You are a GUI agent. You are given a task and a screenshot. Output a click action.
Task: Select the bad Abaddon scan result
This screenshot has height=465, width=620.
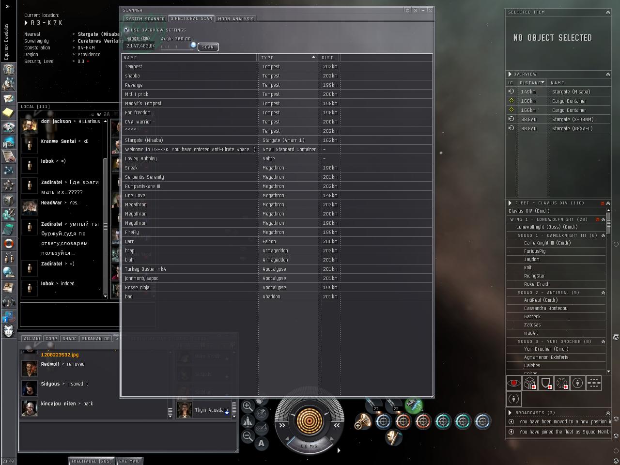point(277,296)
